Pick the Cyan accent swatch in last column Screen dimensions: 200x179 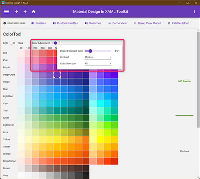tap(115, 104)
